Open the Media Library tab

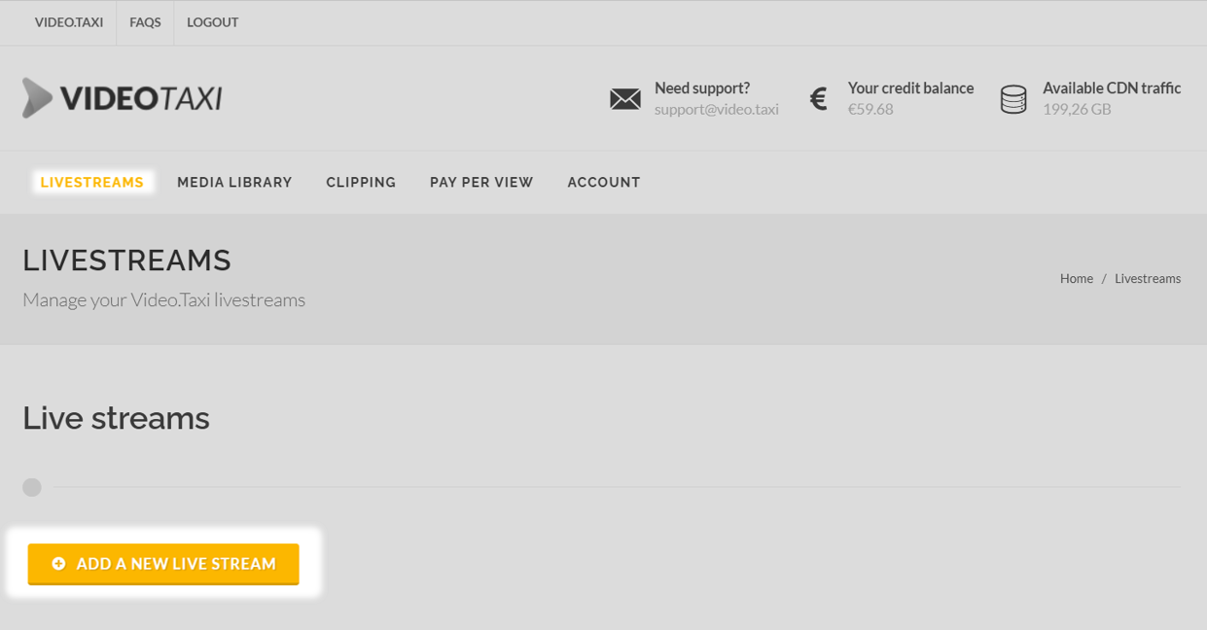point(234,182)
